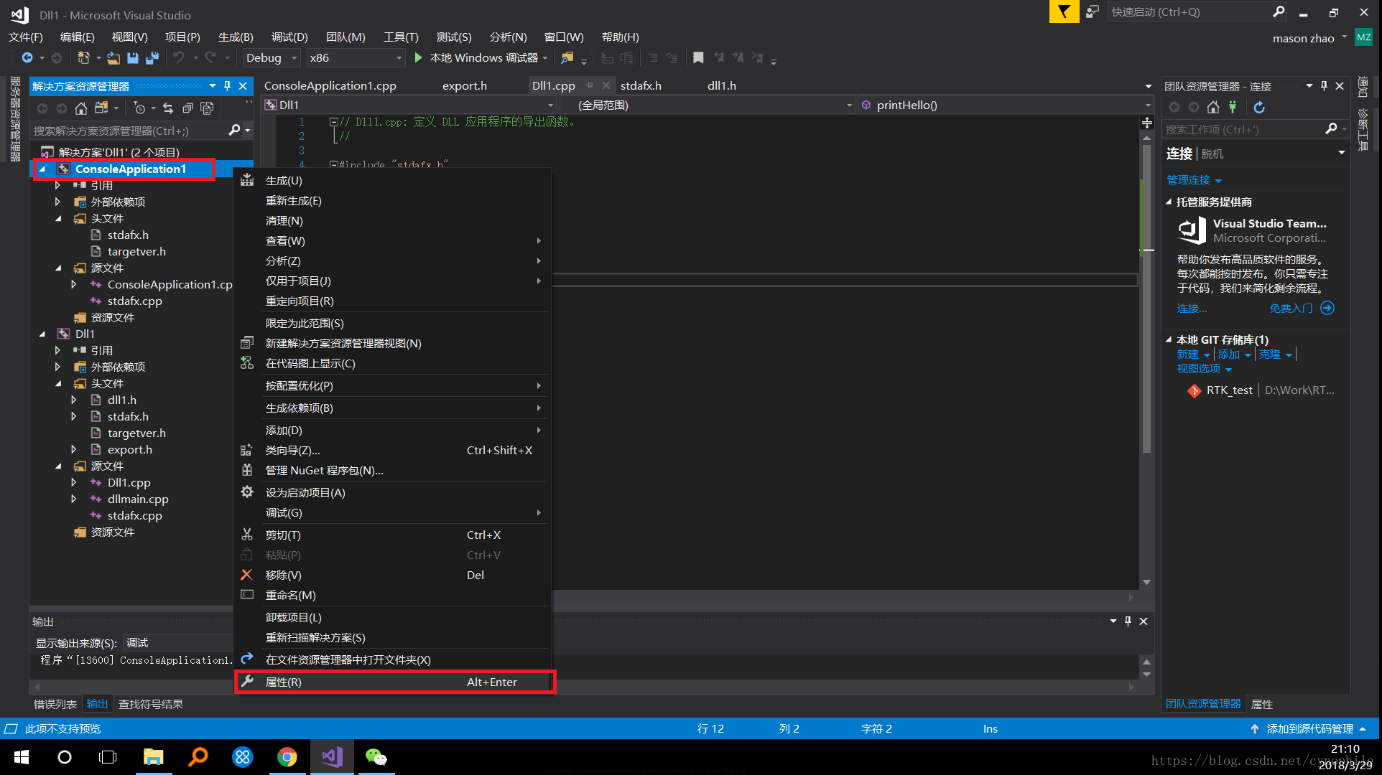Toggle auto-hide pin on Output panel
Viewport: 1382px width, 775px height.
pos(1128,621)
